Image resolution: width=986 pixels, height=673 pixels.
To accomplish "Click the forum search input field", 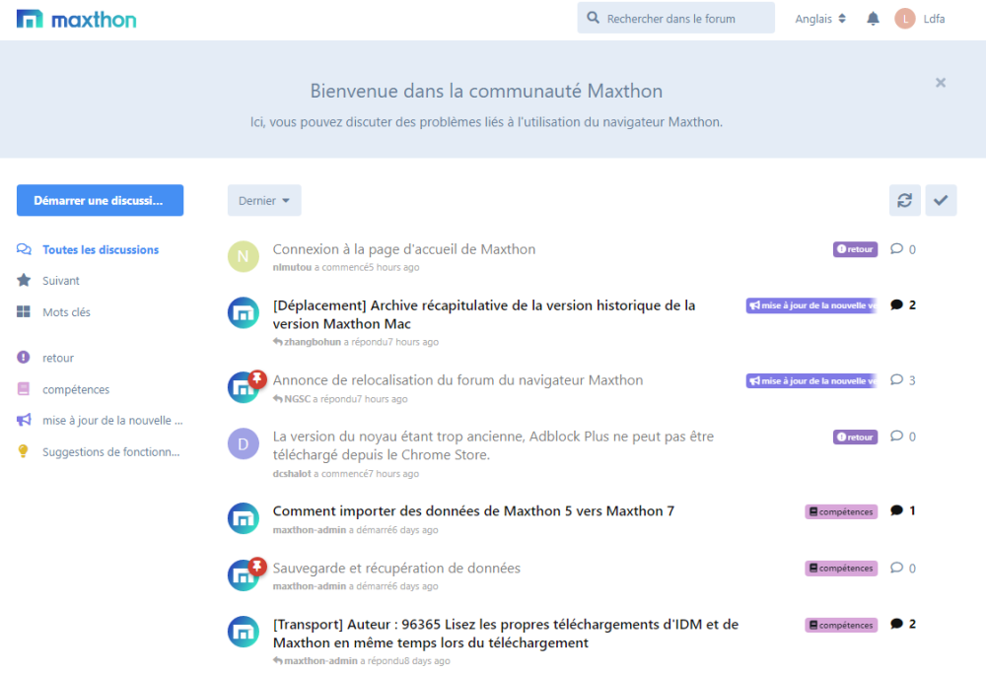I will pyautogui.click(x=675, y=19).
